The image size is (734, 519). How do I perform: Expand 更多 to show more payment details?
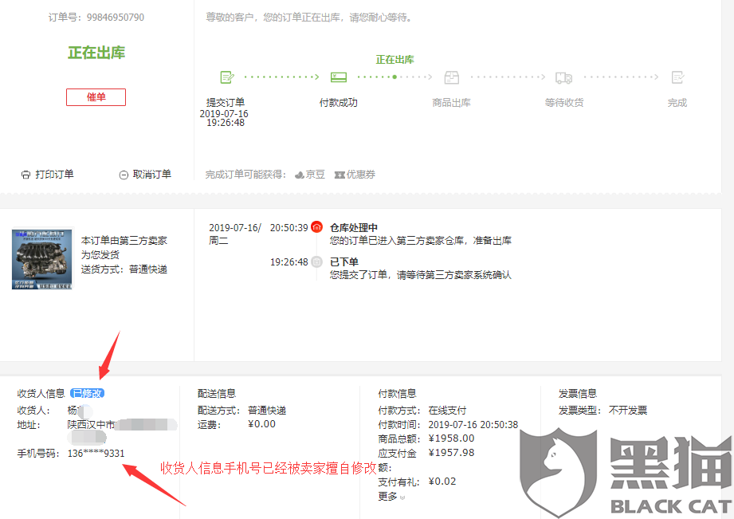388,496
